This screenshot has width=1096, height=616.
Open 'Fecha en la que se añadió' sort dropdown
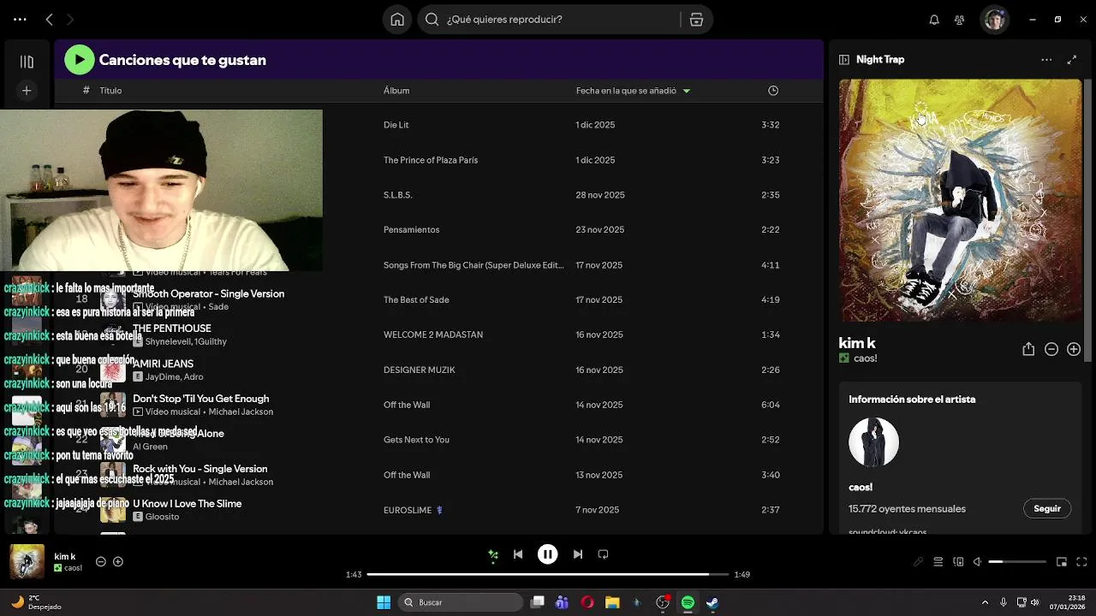click(633, 91)
